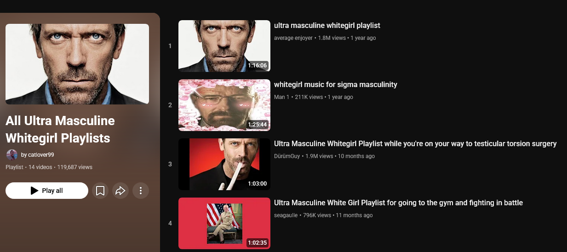
Task: Open the three-dot more options menu
Action: (141, 191)
